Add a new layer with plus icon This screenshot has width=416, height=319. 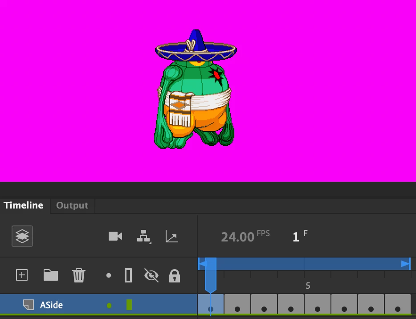click(x=22, y=275)
